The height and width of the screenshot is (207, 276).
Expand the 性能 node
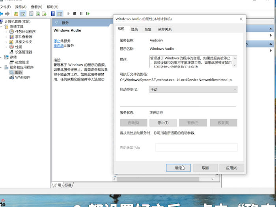pyautogui.click(x=6, y=47)
